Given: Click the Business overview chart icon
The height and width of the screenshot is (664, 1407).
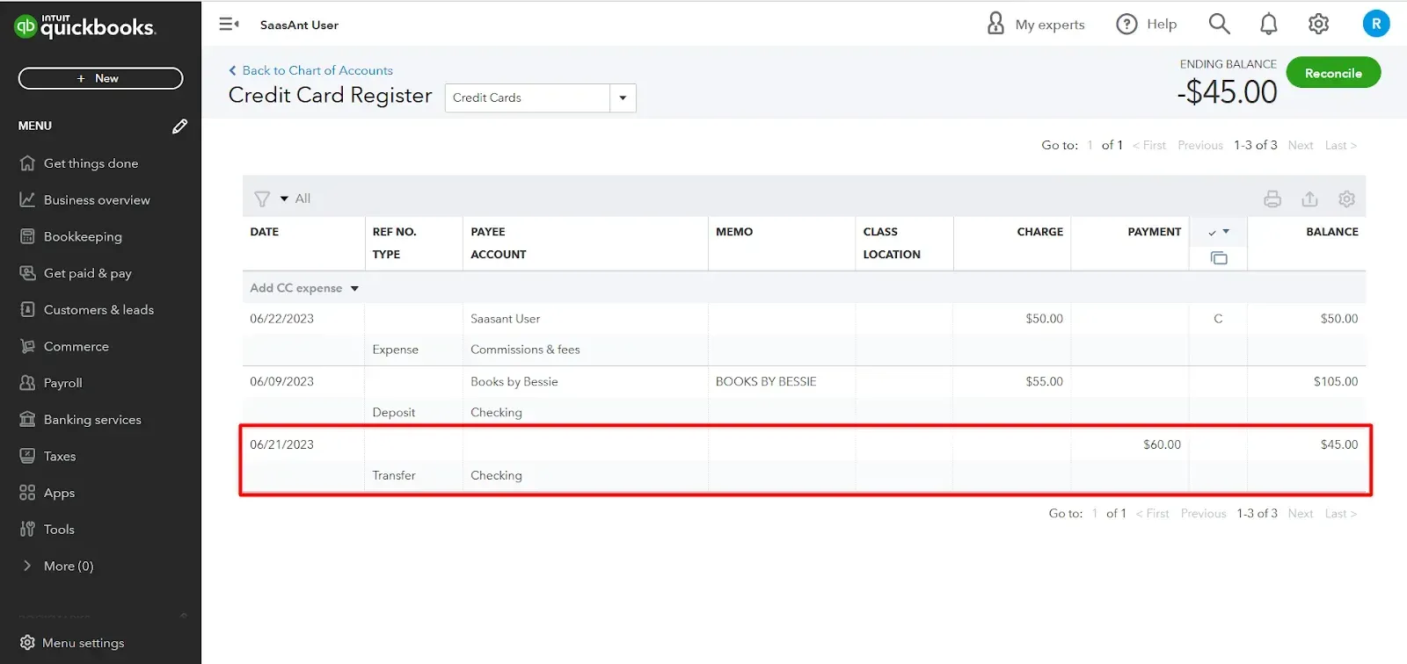Looking at the screenshot, I should 27,199.
